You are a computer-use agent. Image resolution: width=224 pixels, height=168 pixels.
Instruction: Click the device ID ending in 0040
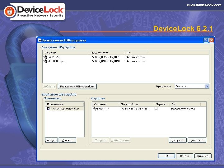105,61
